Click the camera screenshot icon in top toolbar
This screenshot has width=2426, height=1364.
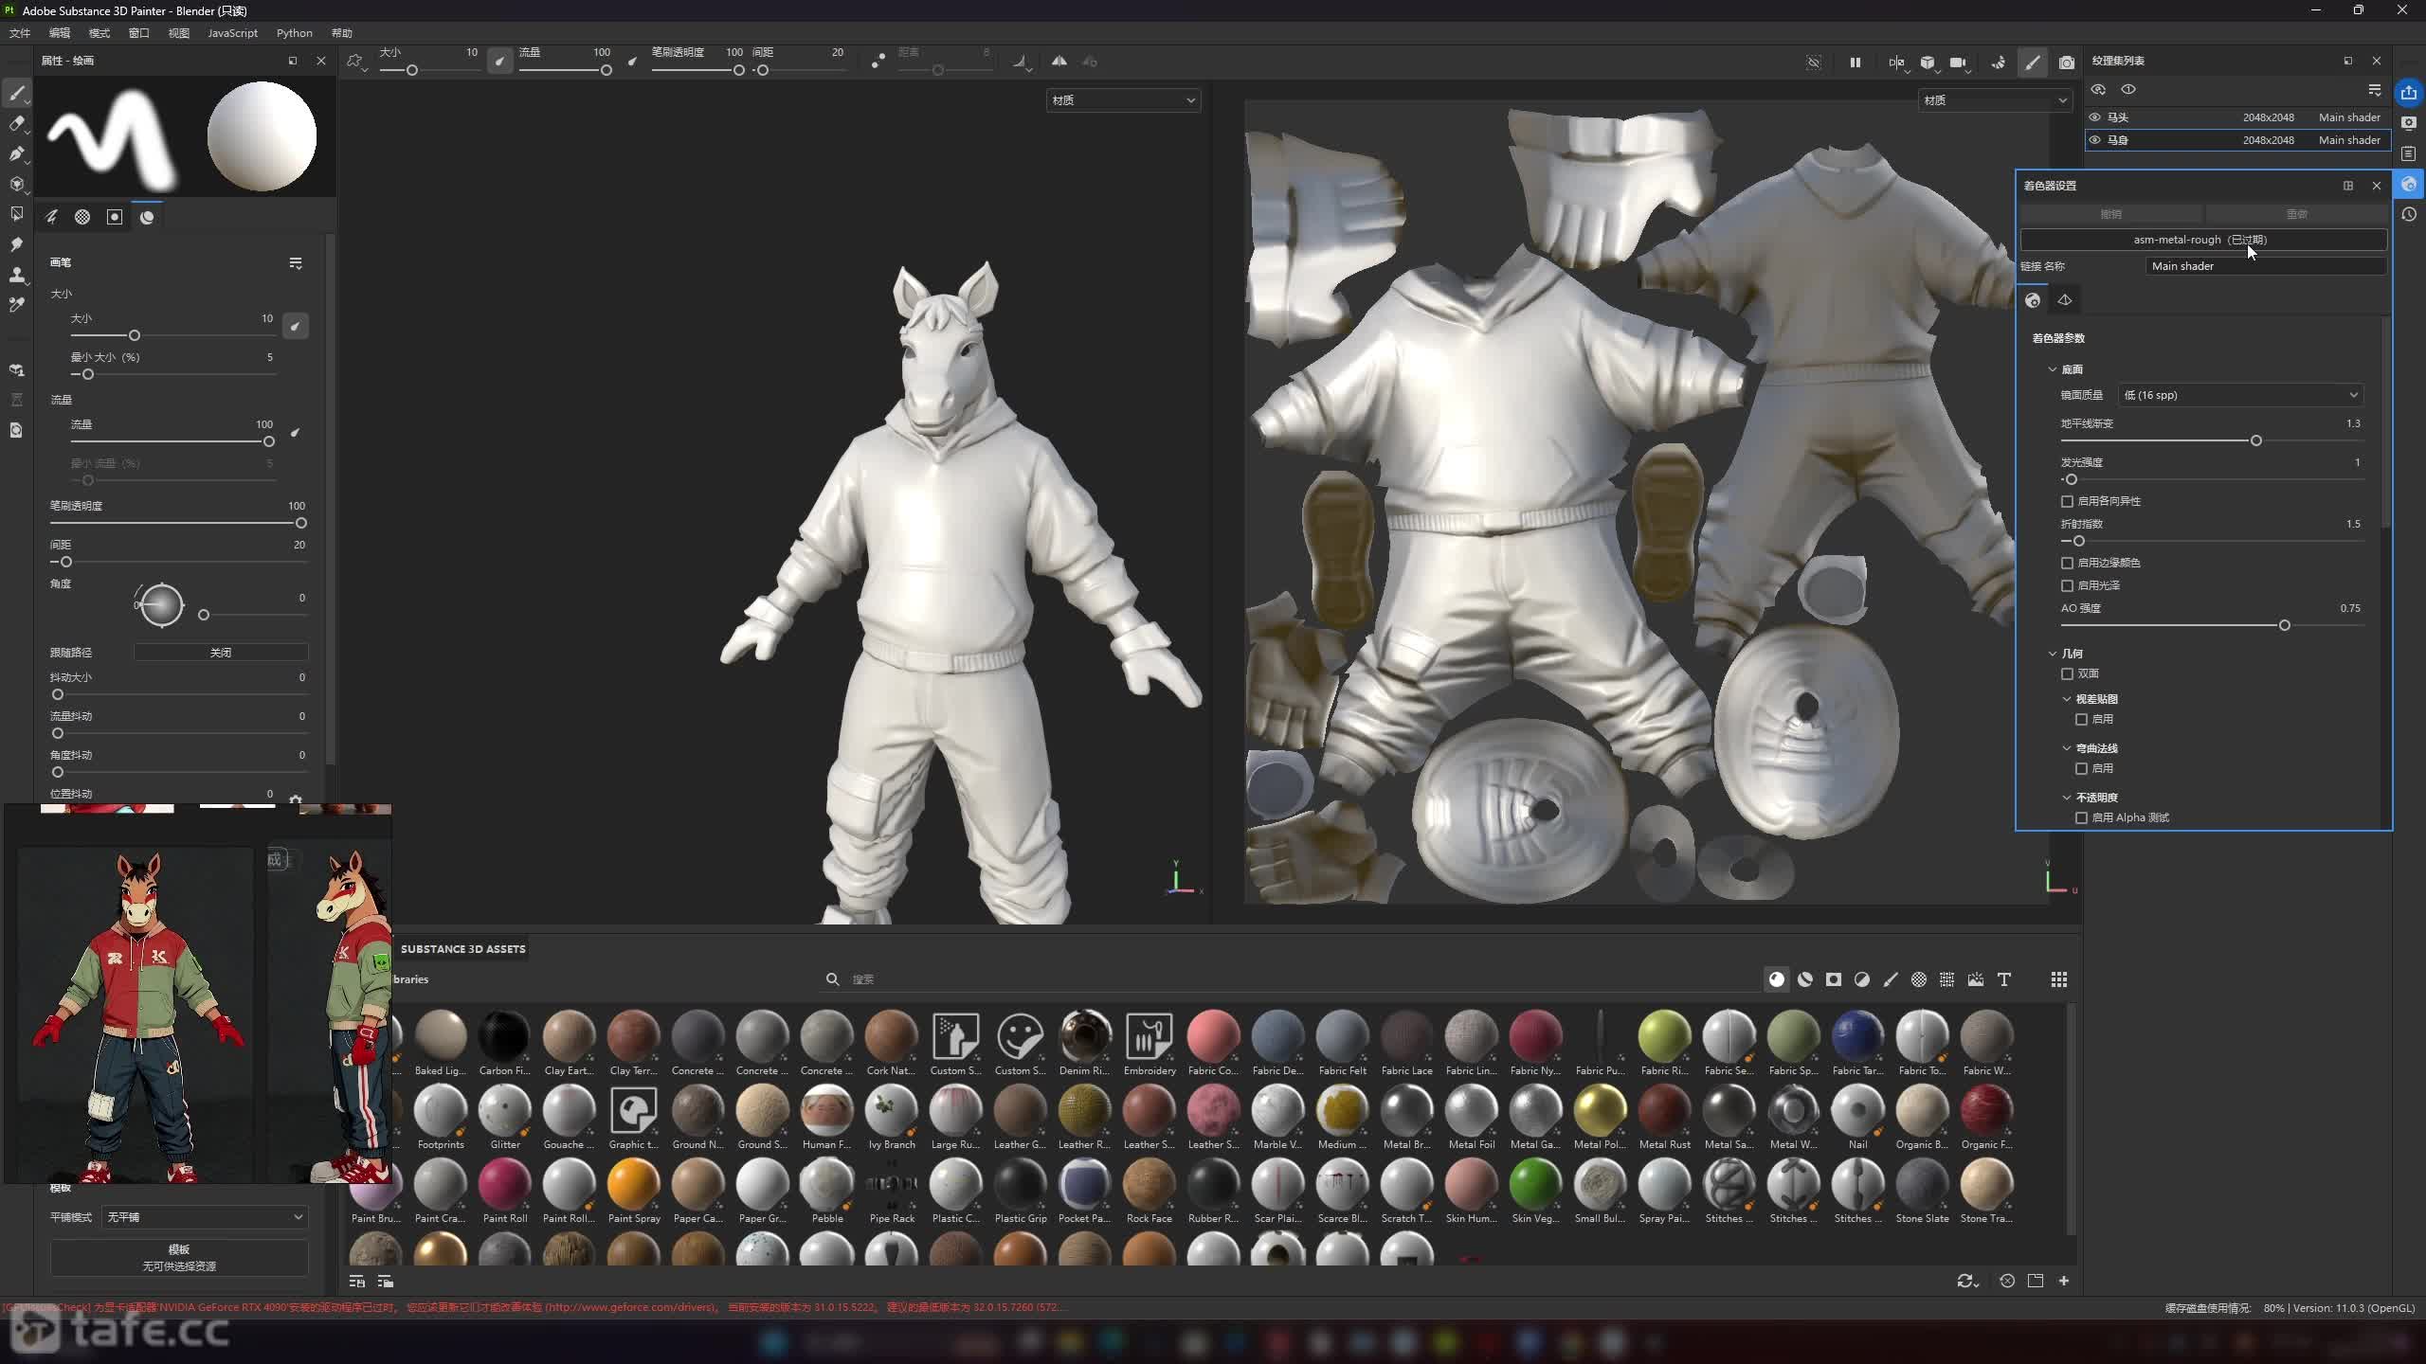pos(2066,63)
